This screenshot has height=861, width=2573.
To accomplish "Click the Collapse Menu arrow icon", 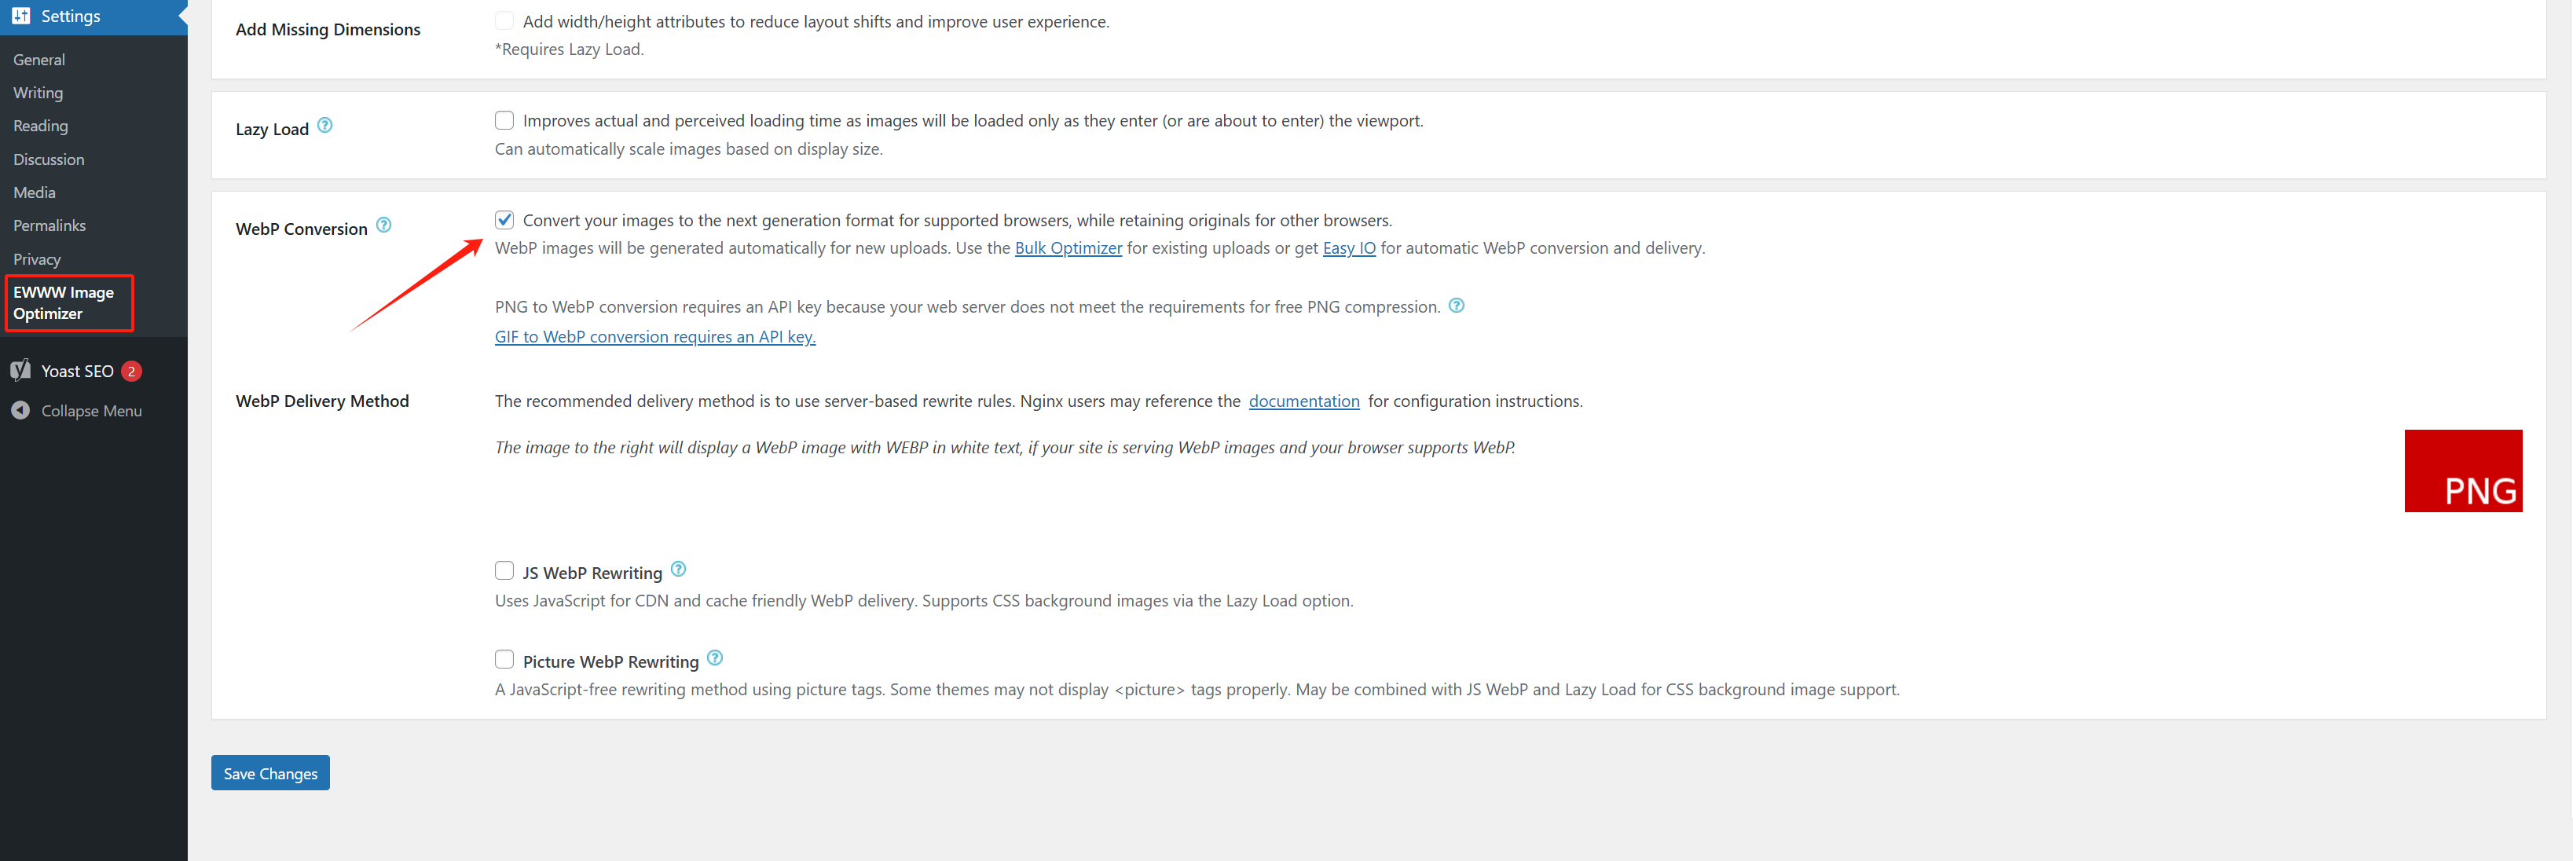I will click(x=21, y=411).
